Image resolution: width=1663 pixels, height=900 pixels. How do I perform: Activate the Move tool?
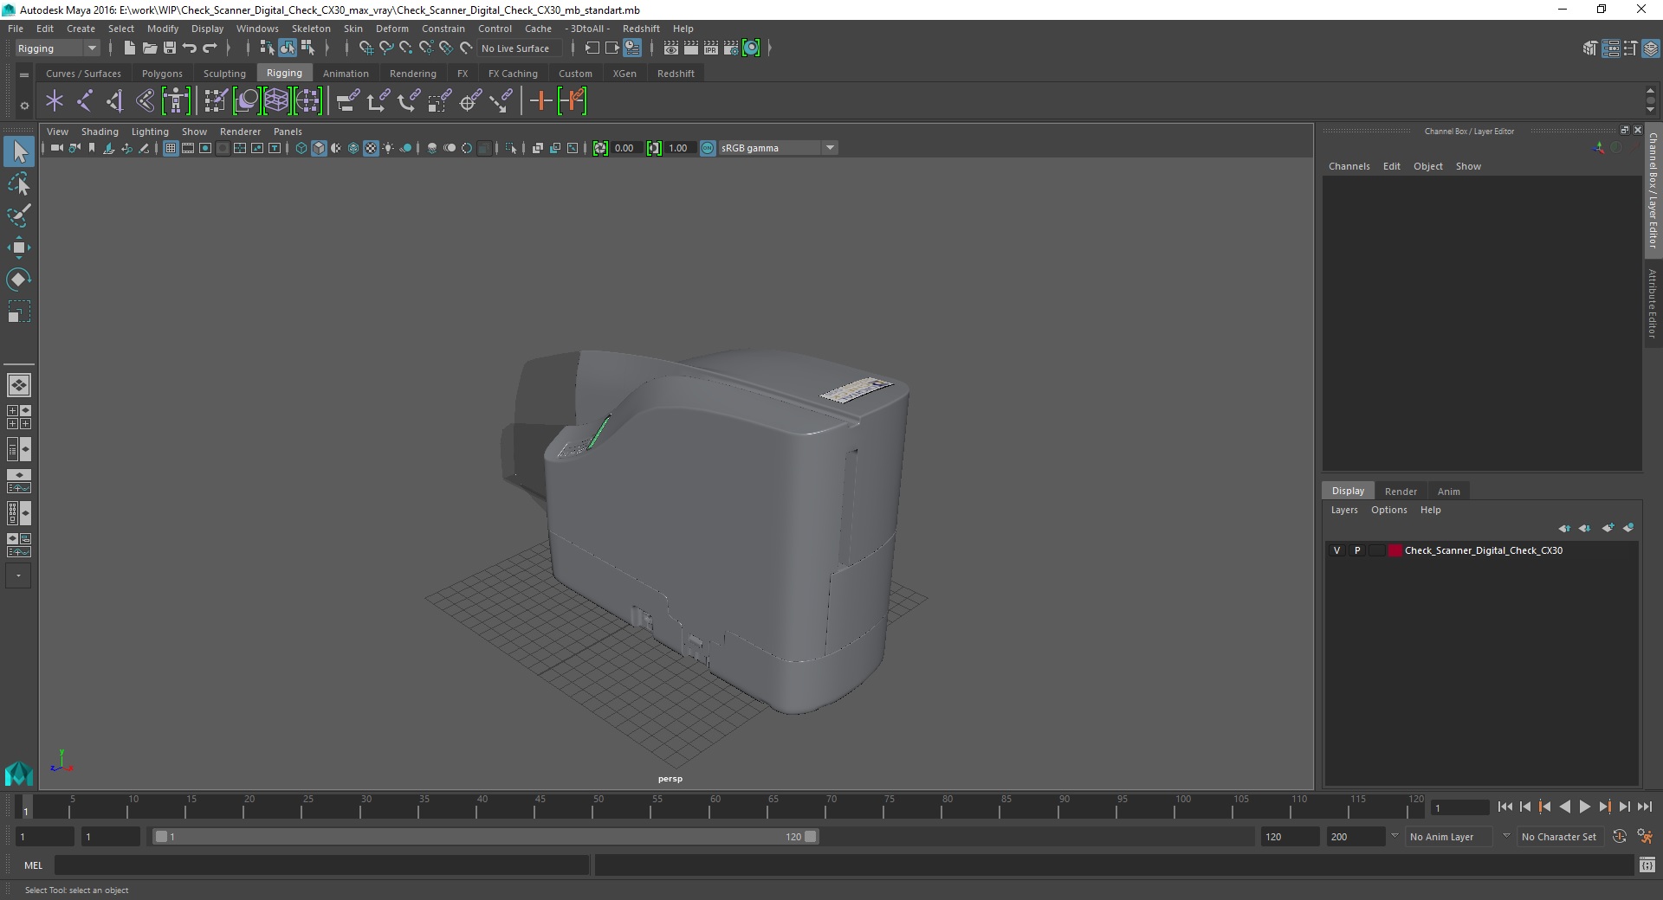(x=18, y=247)
